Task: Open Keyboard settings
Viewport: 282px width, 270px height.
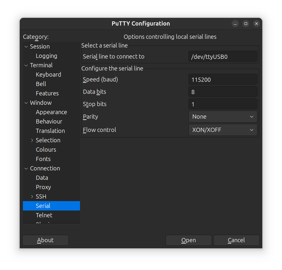Action: [x=48, y=75]
